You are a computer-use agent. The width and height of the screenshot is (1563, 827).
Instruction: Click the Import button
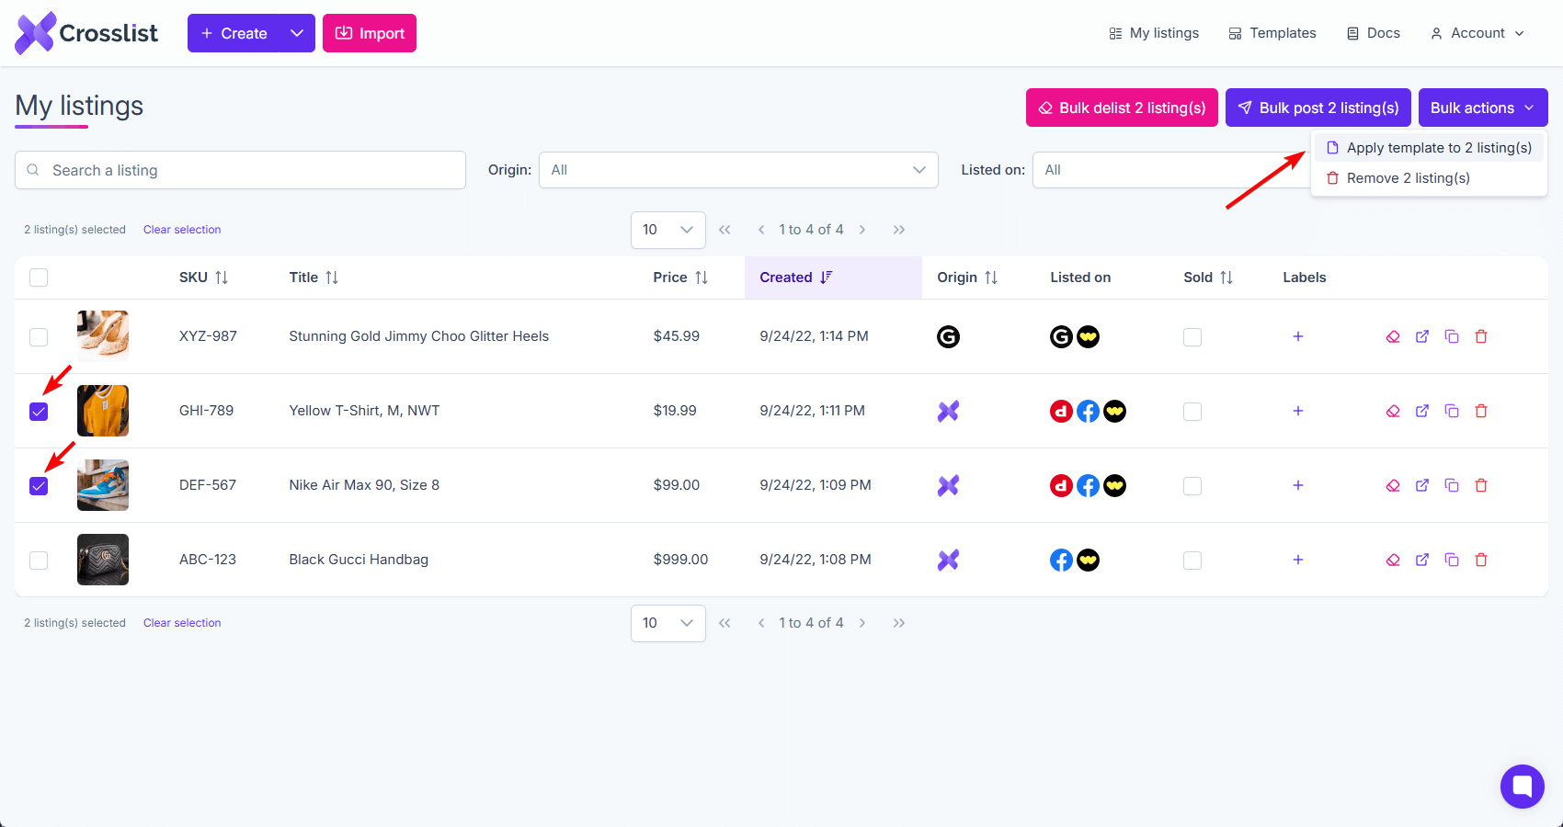tap(370, 33)
